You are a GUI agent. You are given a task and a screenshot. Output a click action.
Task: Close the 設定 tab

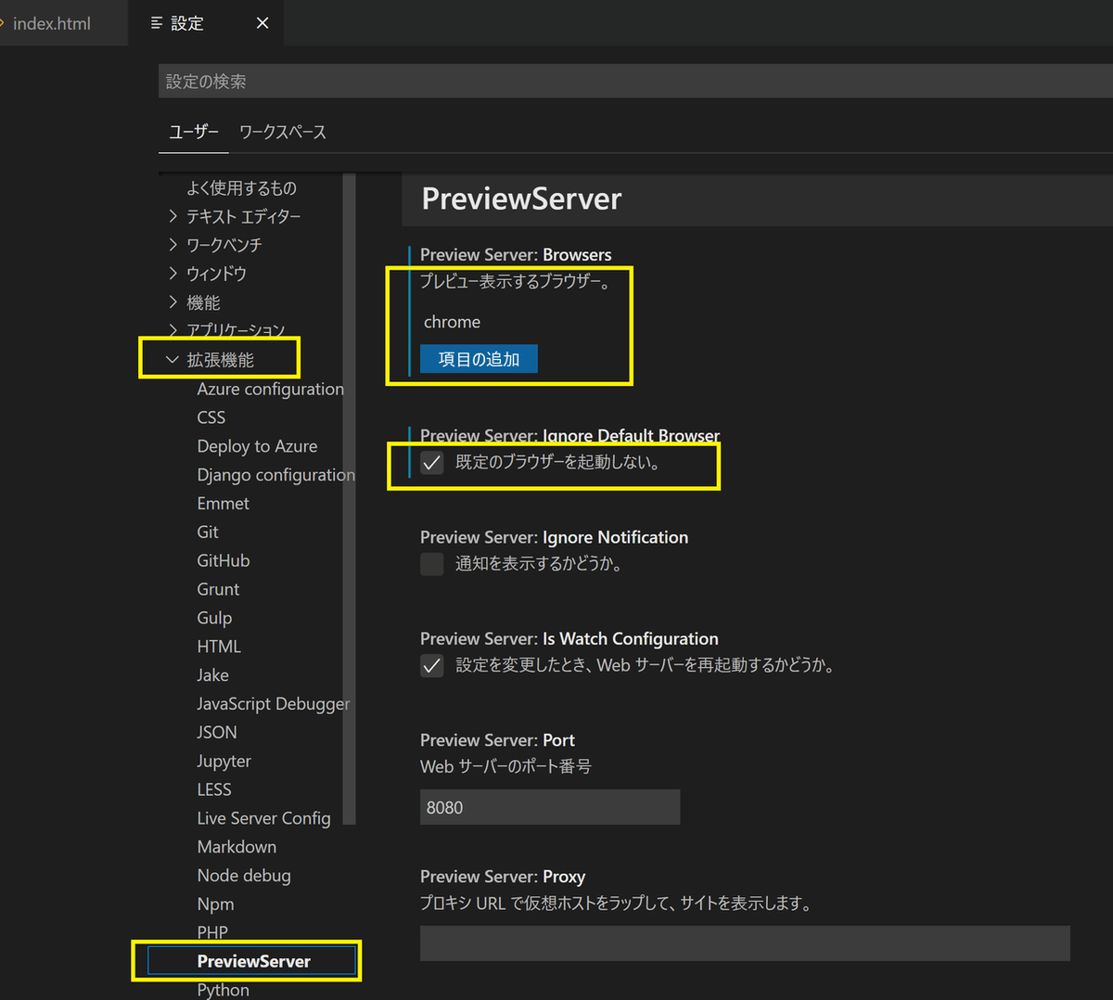tap(262, 23)
